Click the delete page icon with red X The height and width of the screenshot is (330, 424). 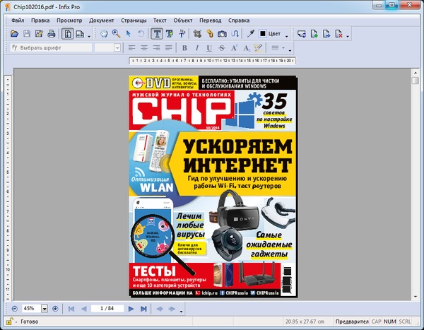338,34
